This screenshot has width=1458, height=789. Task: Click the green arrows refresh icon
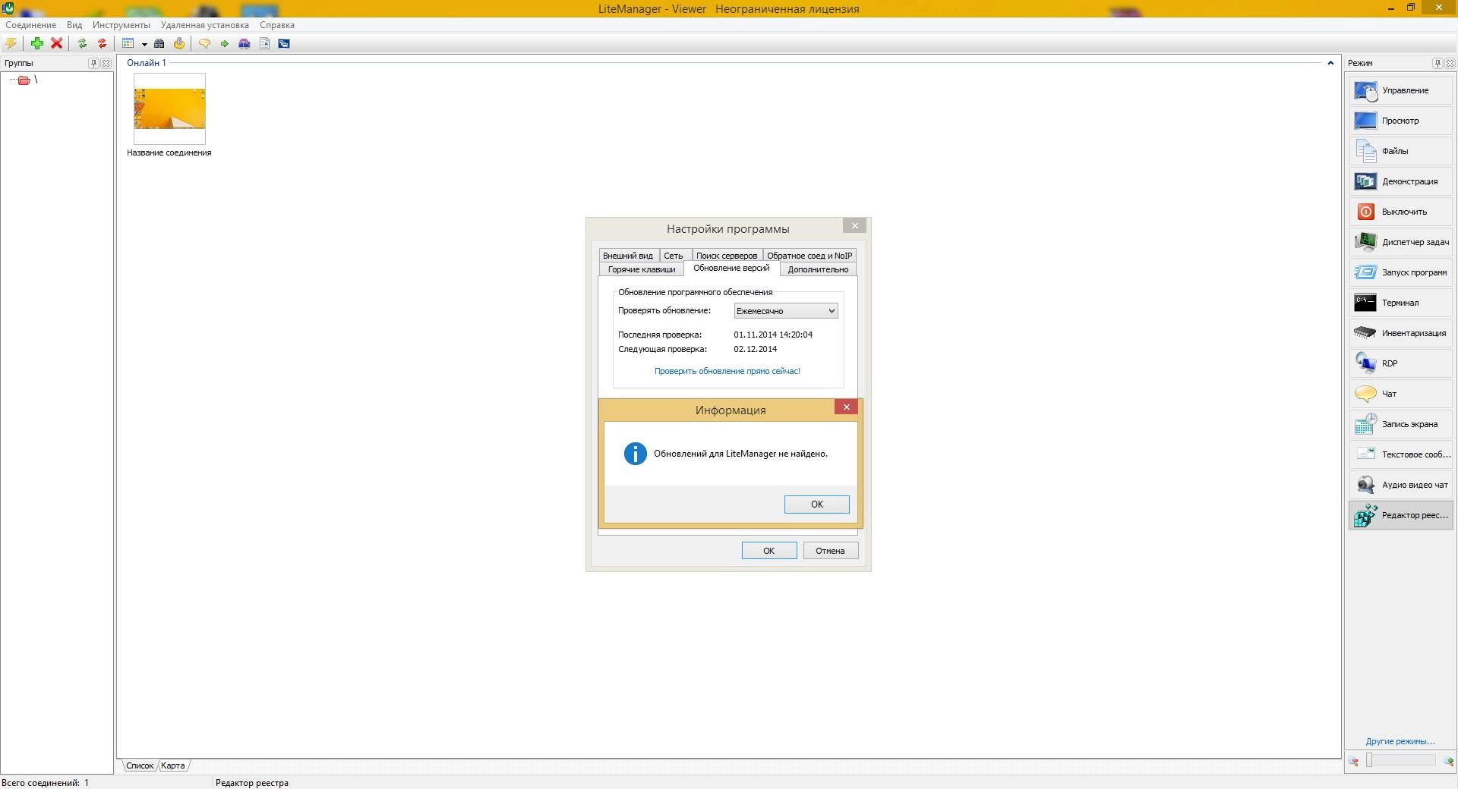click(x=82, y=43)
